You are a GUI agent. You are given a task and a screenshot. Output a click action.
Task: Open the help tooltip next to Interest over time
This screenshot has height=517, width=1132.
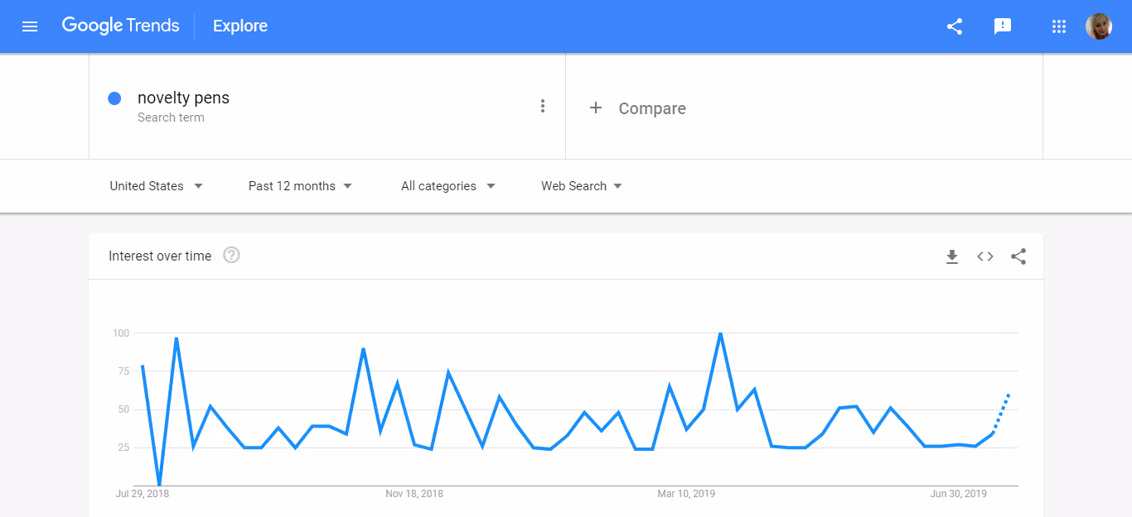[x=230, y=255]
